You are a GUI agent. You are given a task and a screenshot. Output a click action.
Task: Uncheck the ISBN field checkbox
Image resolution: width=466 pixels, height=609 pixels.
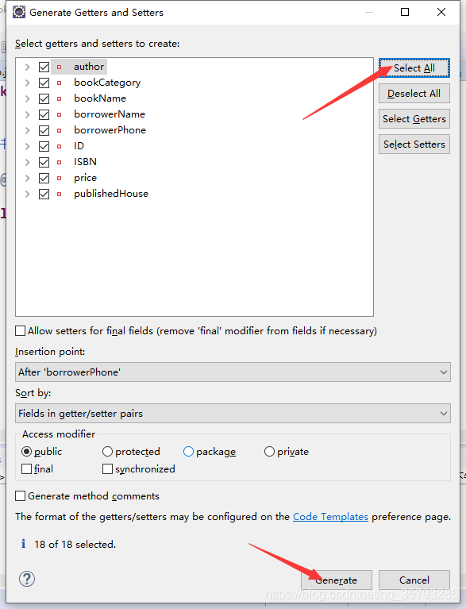pos(44,162)
